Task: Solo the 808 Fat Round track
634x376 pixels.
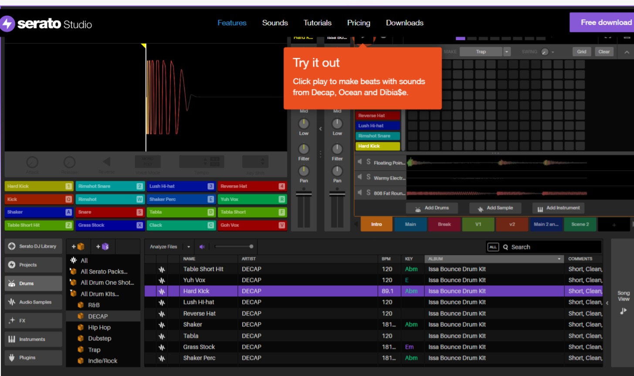Action: 368,193
